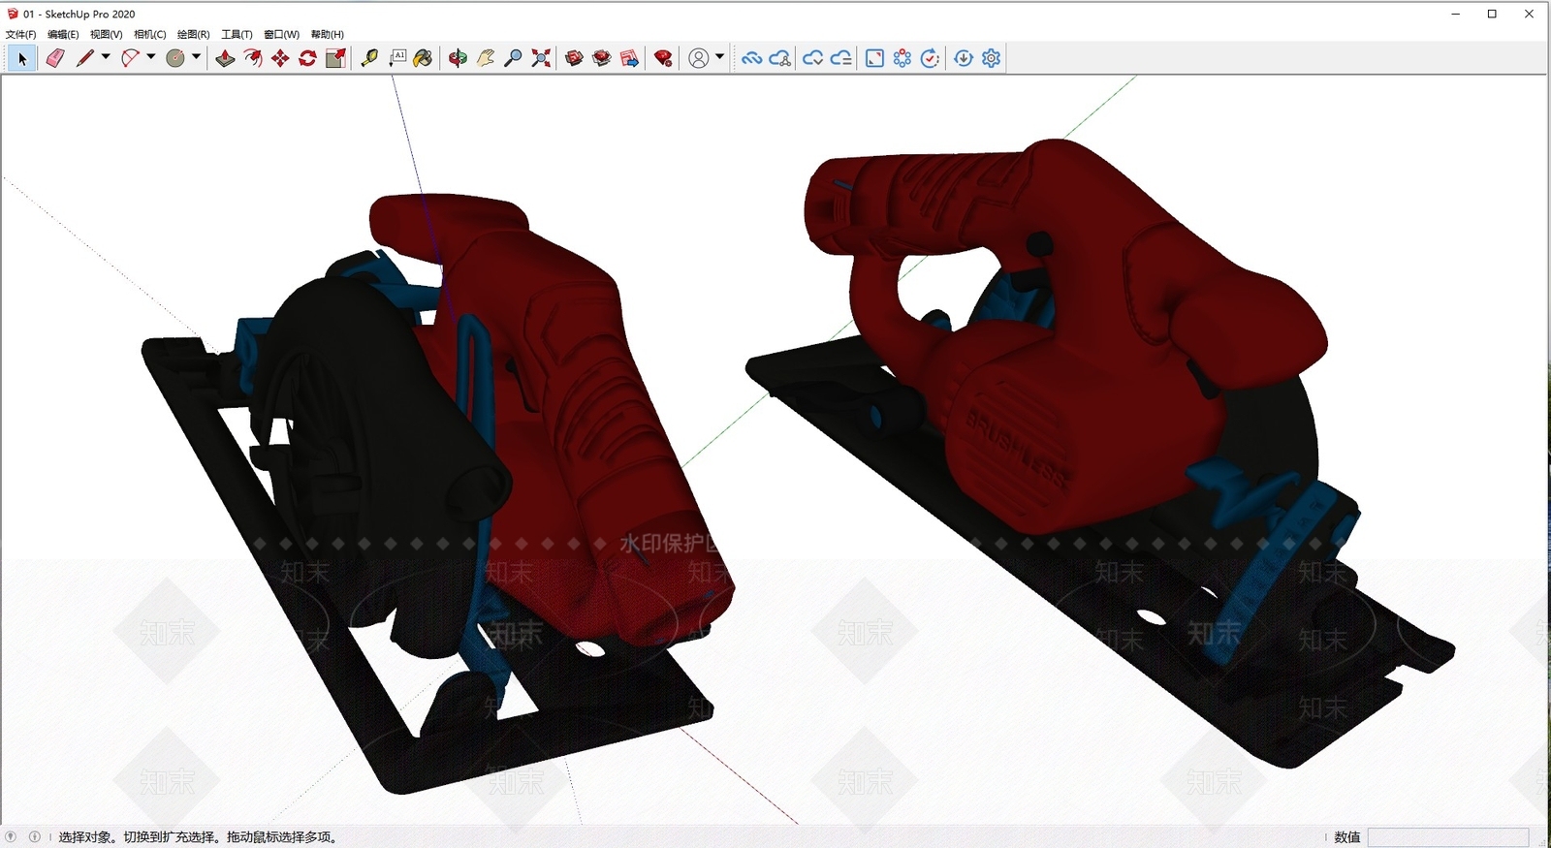Expand the arc tool dropdown arrow
Viewport: 1551px width, 848px height.
click(x=151, y=57)
